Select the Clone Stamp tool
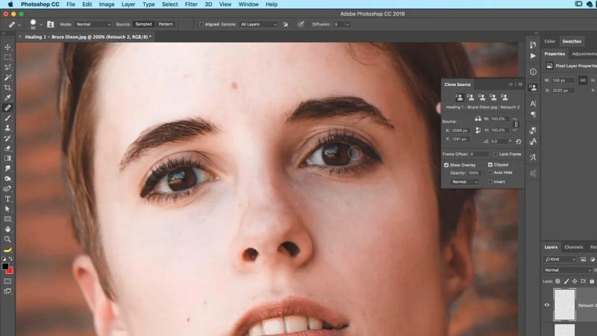Viewport: 597px width, 336px height. (7, 128)
